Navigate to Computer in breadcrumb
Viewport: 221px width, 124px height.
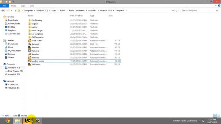(x=28, y=11)
